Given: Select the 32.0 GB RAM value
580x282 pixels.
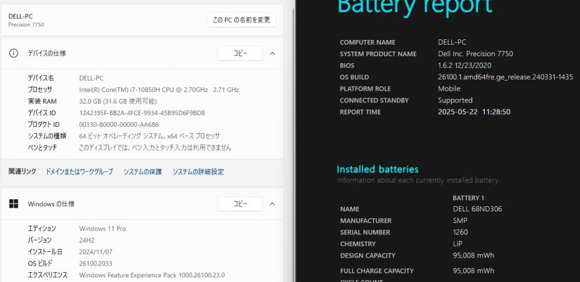Looking at the screenshot, I should (x=118, y=101).
